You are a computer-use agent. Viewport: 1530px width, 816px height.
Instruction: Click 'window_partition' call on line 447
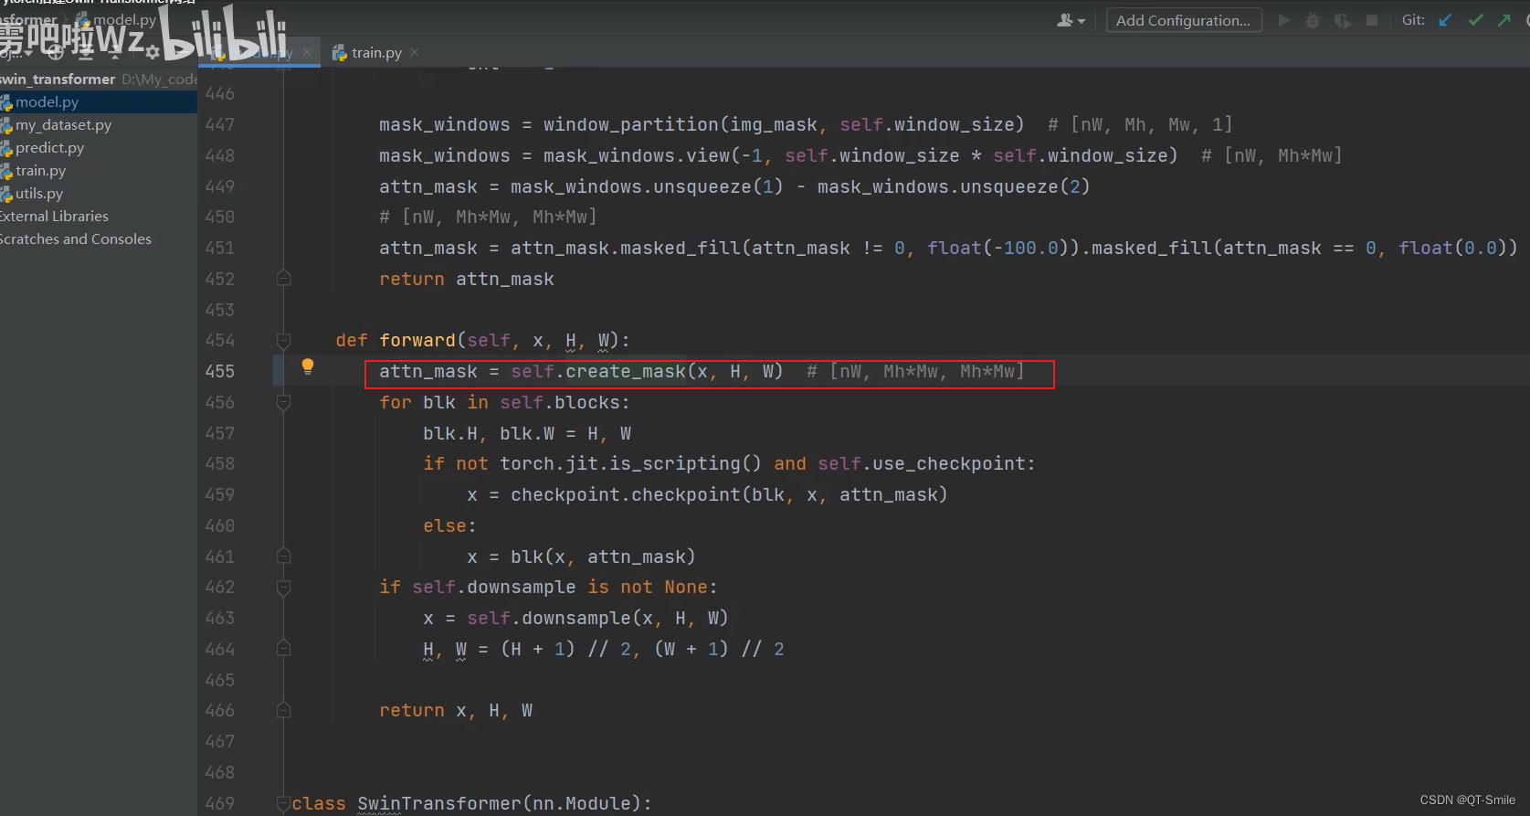click(x=630, y=124)
